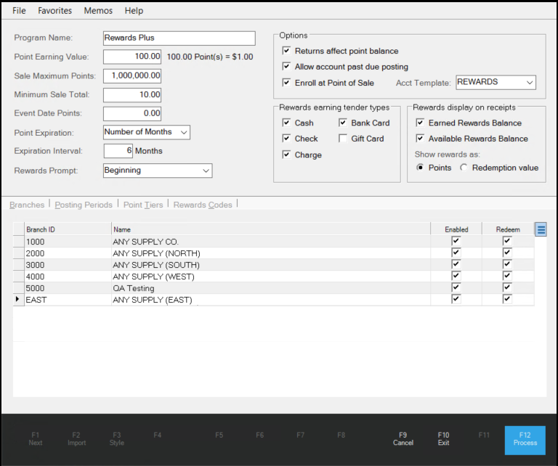Open the grid menu icon beside Redeem column

coord(541,229)
